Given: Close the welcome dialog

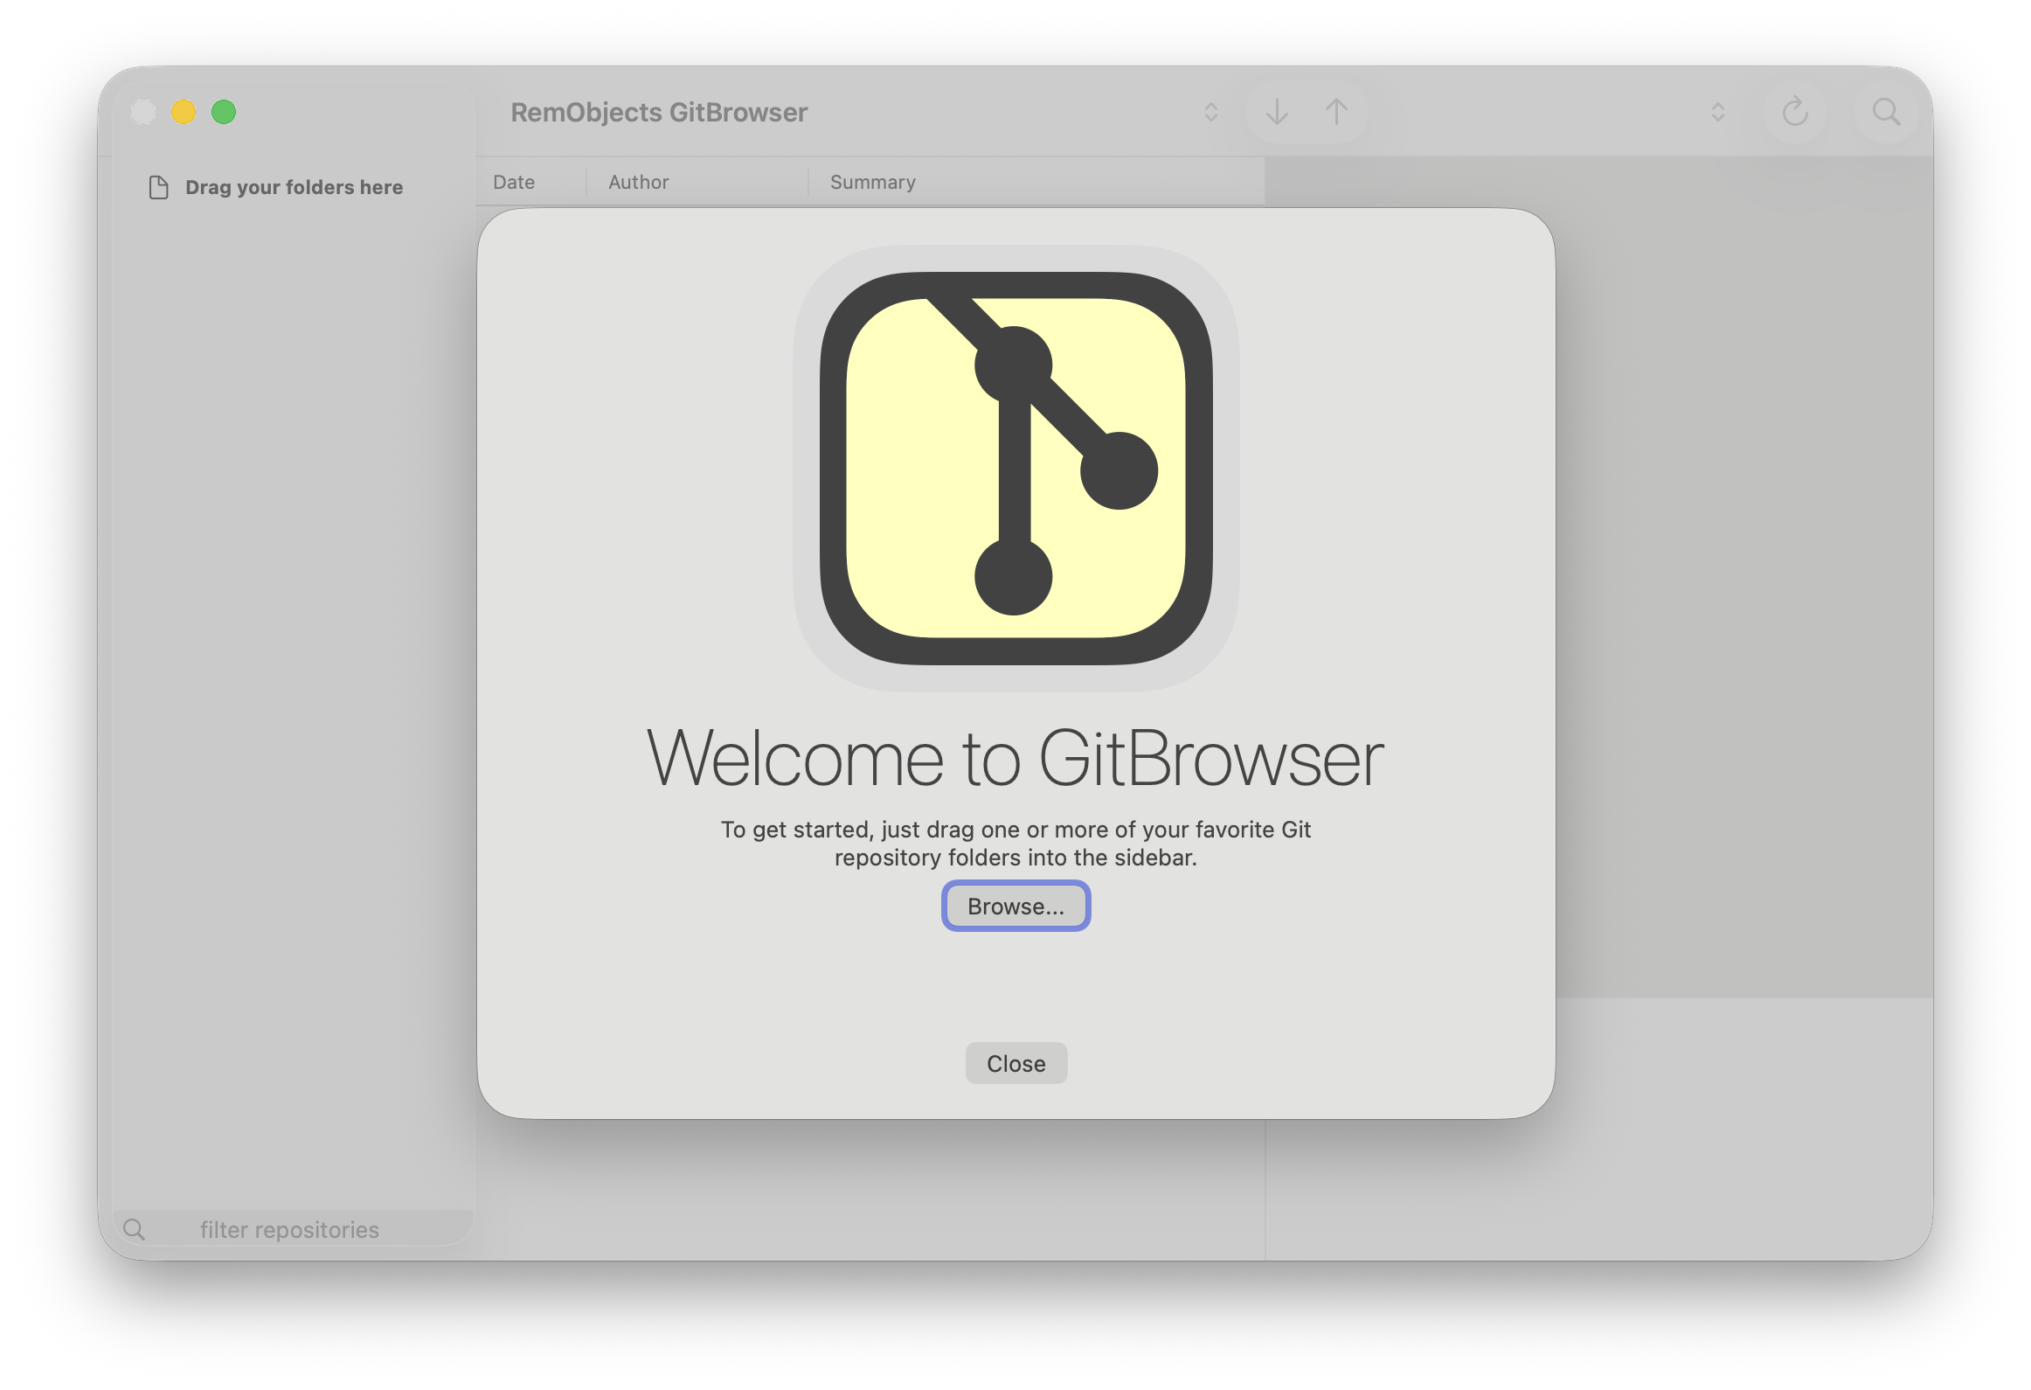Looking at the screenshot, I should [1015, 1063].
